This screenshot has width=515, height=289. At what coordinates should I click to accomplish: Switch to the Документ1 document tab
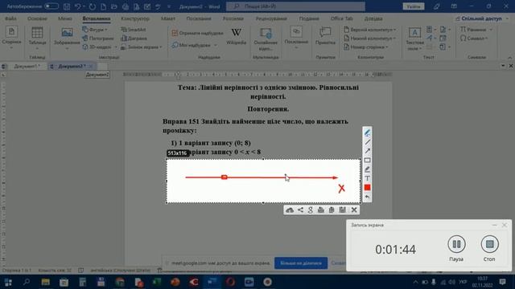coord(27,66)
